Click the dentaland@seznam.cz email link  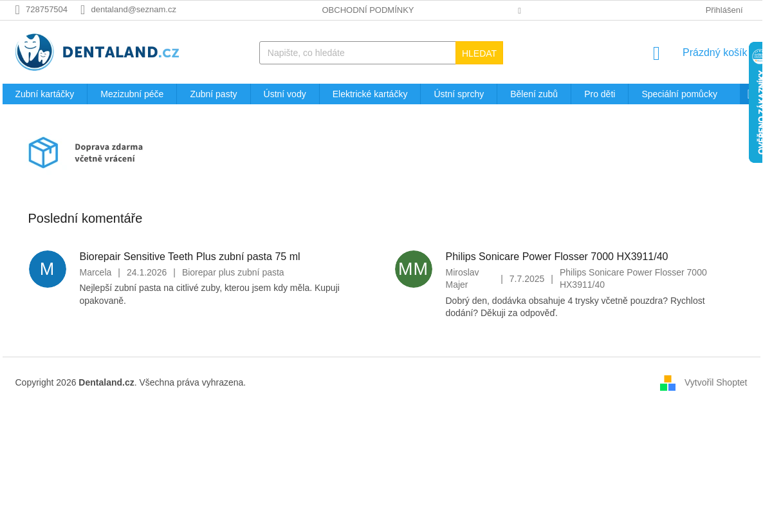pos(133,10)
